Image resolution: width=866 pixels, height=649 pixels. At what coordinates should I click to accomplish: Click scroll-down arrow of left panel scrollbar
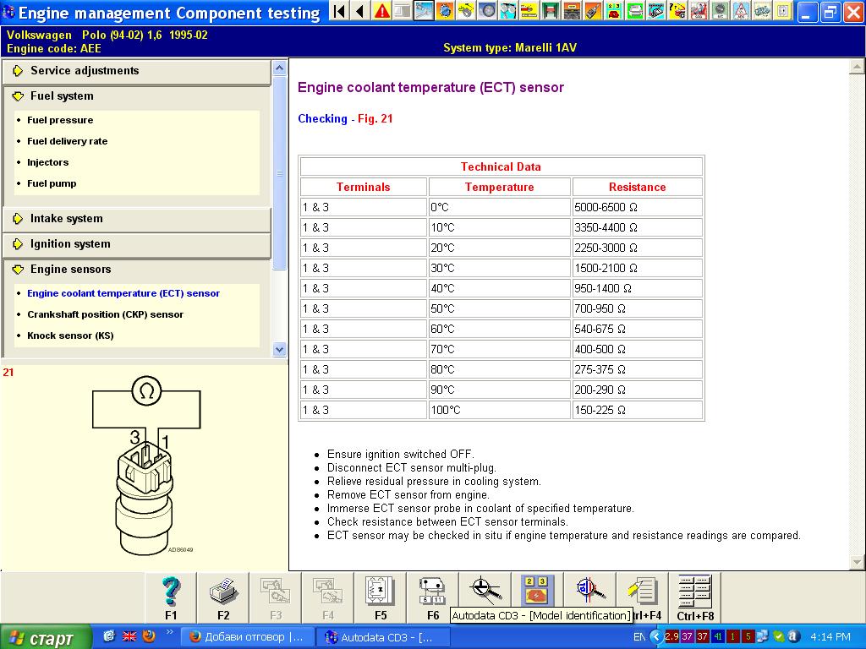pyautogui.click(x=280, y=349)
